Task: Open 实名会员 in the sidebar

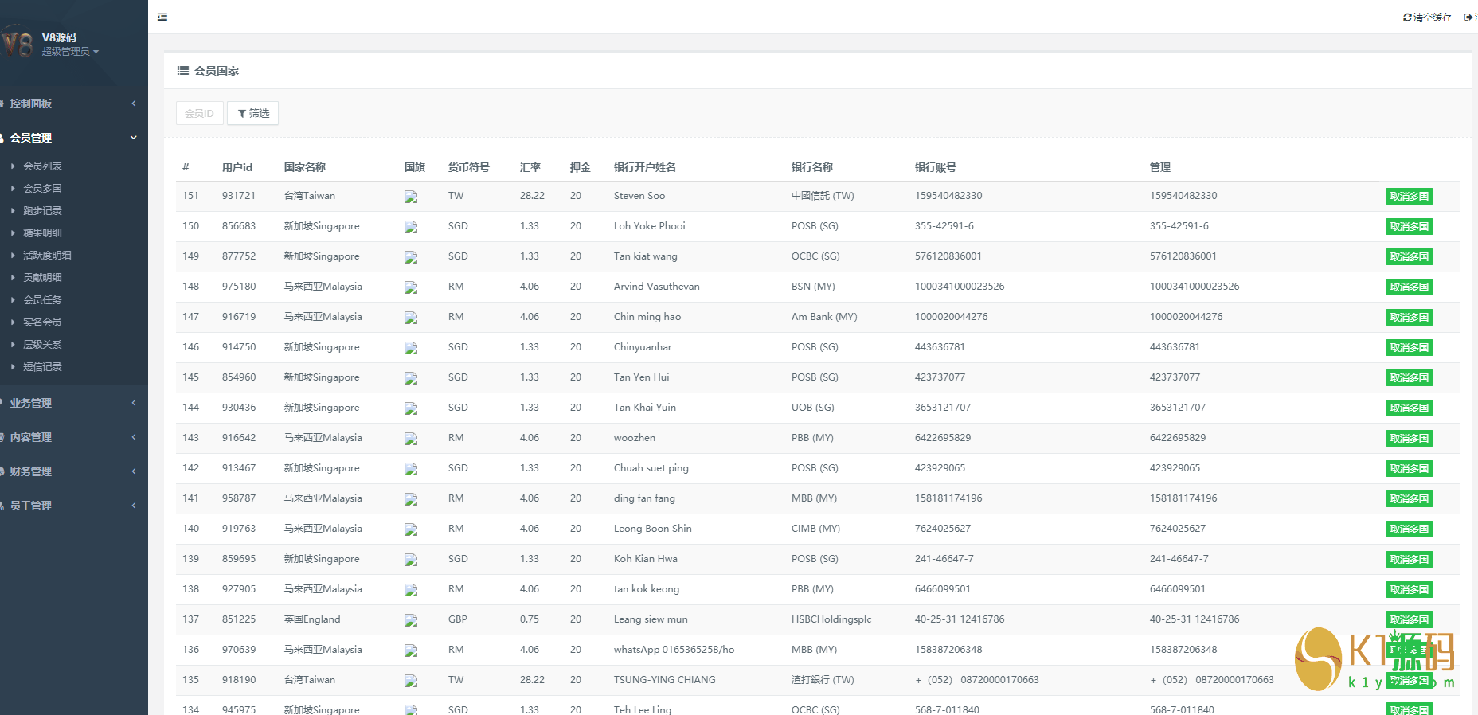Action: click(42, 322)
